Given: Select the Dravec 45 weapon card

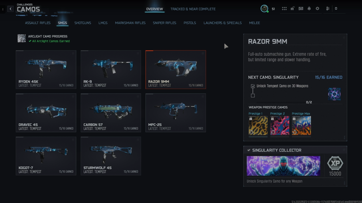Looking at the screenshot, I should (46, 113).
